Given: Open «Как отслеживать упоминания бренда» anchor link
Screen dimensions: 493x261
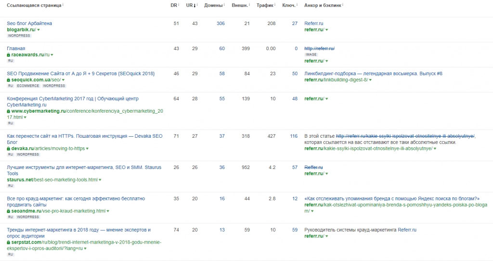Looking at the screenshot, I should click(392, 199).
